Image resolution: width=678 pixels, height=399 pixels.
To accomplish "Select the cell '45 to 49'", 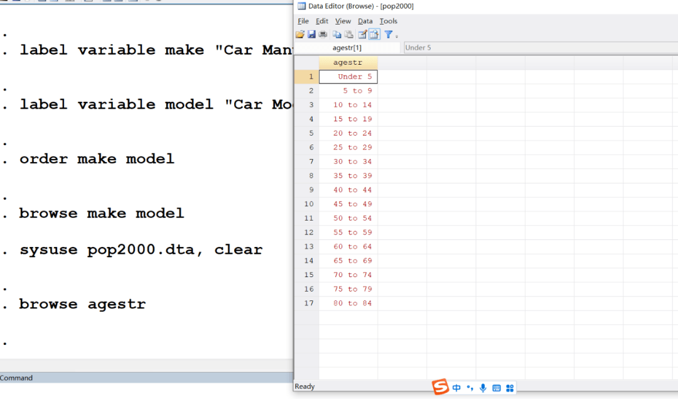I will 348,204.
